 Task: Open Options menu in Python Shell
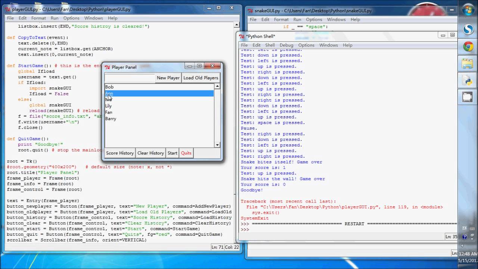click(x=306, y=45)
